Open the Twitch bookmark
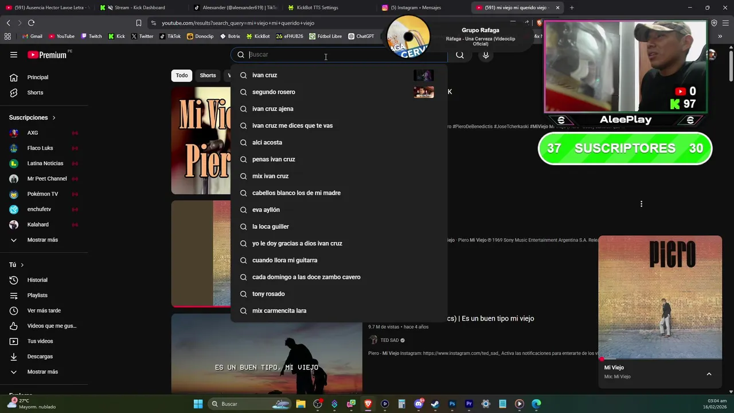734x413 pixels. 91,36
